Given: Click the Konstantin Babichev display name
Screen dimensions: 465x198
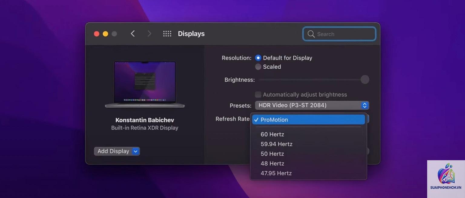Looking at the screenshot, I should (145, 120).
